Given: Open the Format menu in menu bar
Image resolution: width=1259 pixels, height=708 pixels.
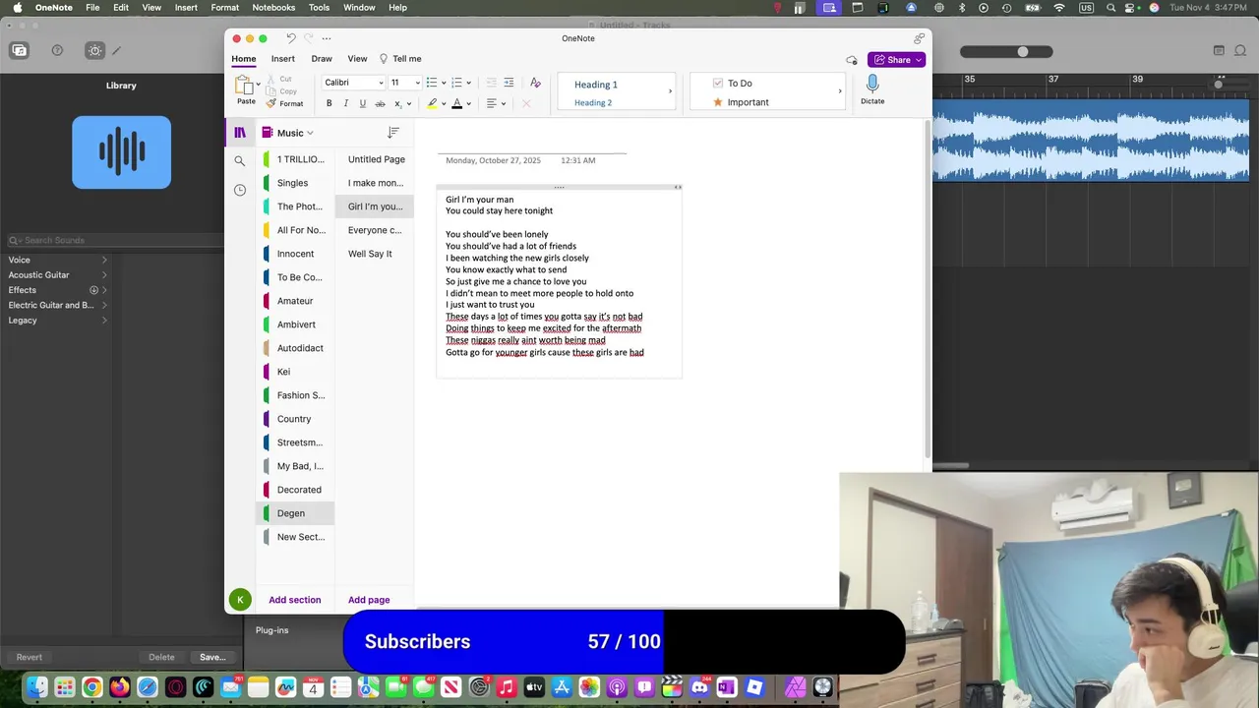Looking at the screenshot, I should click(225, 8).
